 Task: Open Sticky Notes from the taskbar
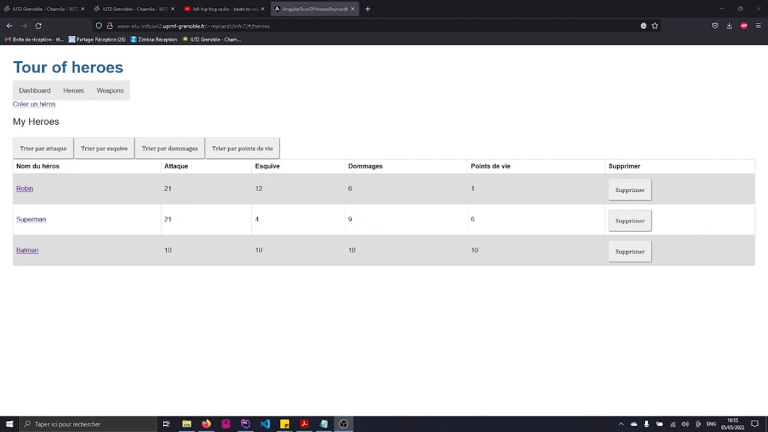coord(285,424)
